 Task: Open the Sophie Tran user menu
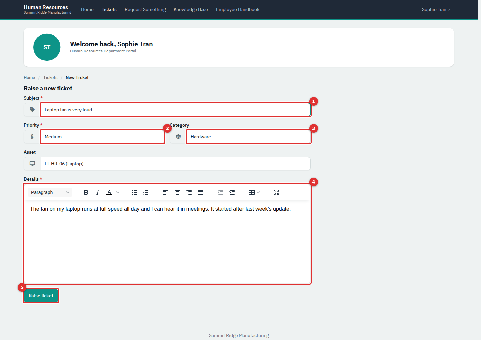[436, 9]
